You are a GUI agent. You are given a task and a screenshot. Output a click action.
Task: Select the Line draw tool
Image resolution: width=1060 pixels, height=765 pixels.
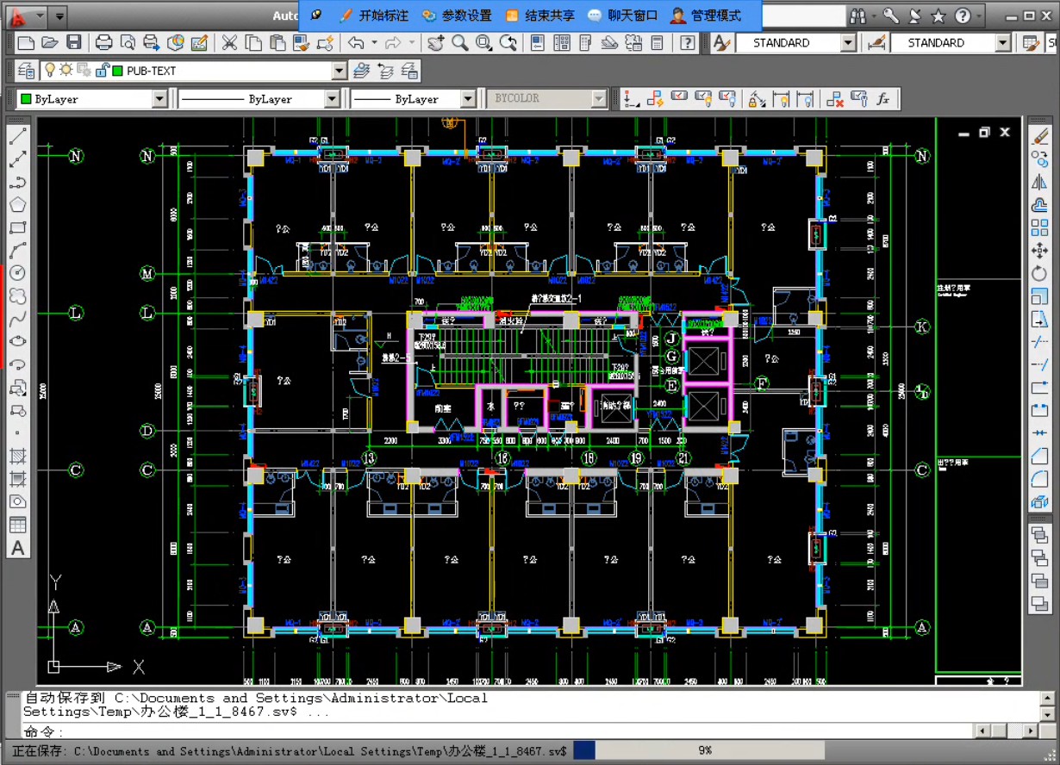click(x=17, y=138)
